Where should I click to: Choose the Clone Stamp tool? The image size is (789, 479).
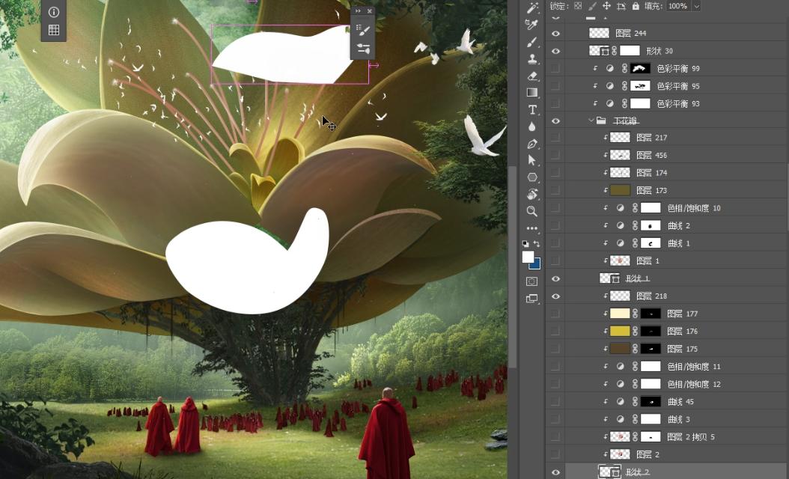[532, 59]
